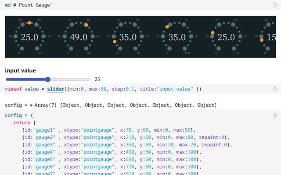This screenshot has width=281, height=175.
Task: Click the slider track's unfilled right portion
Action: tap(69, 79)
